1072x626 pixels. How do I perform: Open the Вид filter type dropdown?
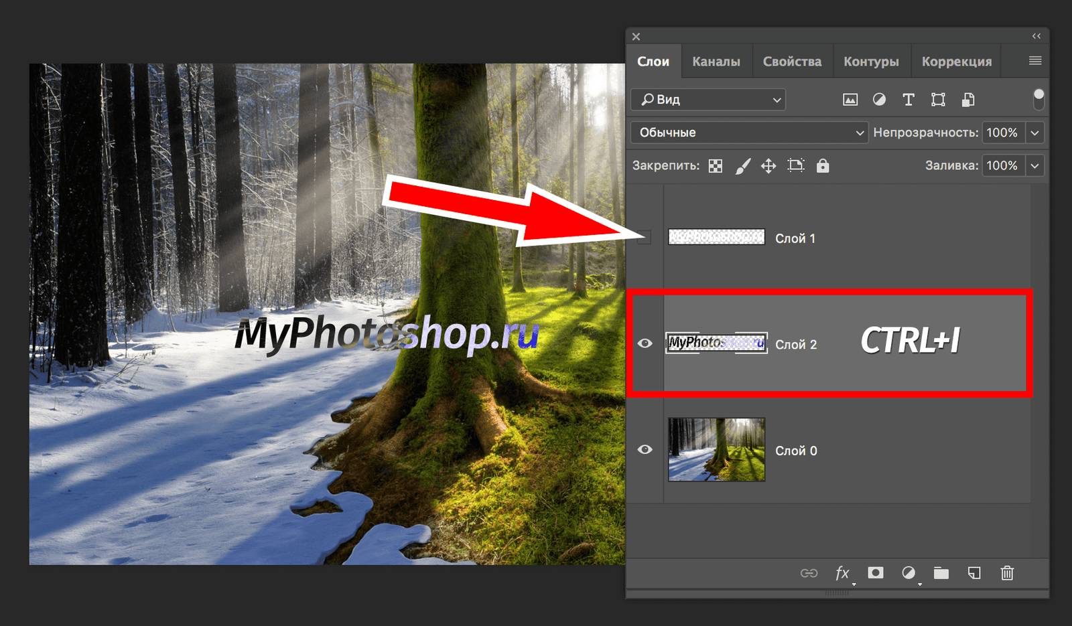708,100
